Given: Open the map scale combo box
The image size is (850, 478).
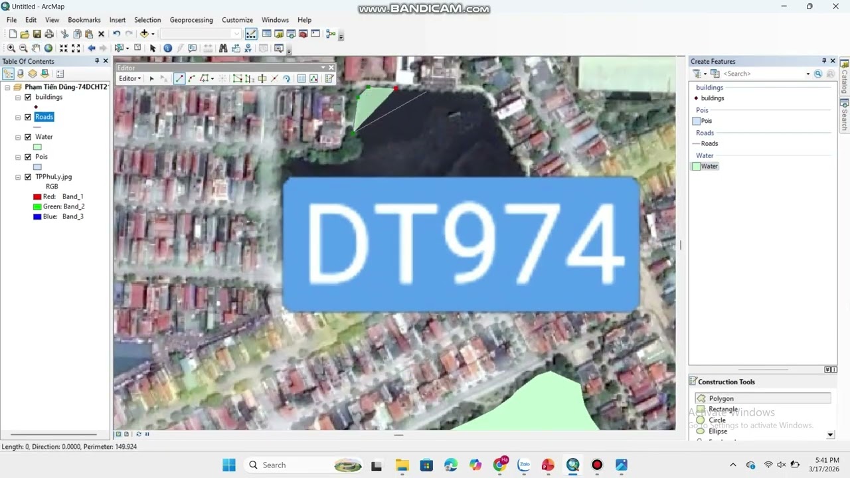Looking at the screenshot, I should coord(201,34).
